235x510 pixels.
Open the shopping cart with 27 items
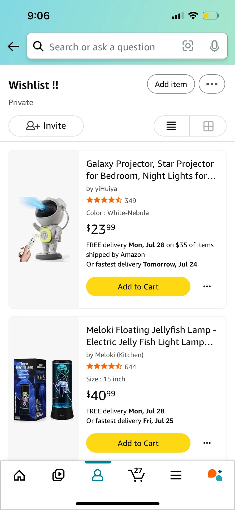point(137,475)
